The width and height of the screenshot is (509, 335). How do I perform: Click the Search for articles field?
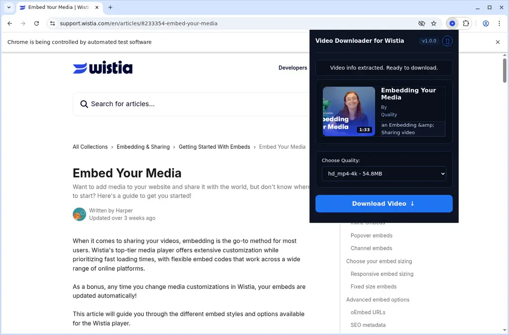point(191,104)
